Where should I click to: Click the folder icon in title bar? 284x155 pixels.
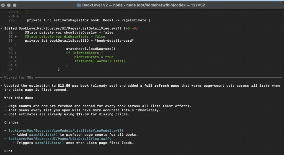[x=78, y=5]
